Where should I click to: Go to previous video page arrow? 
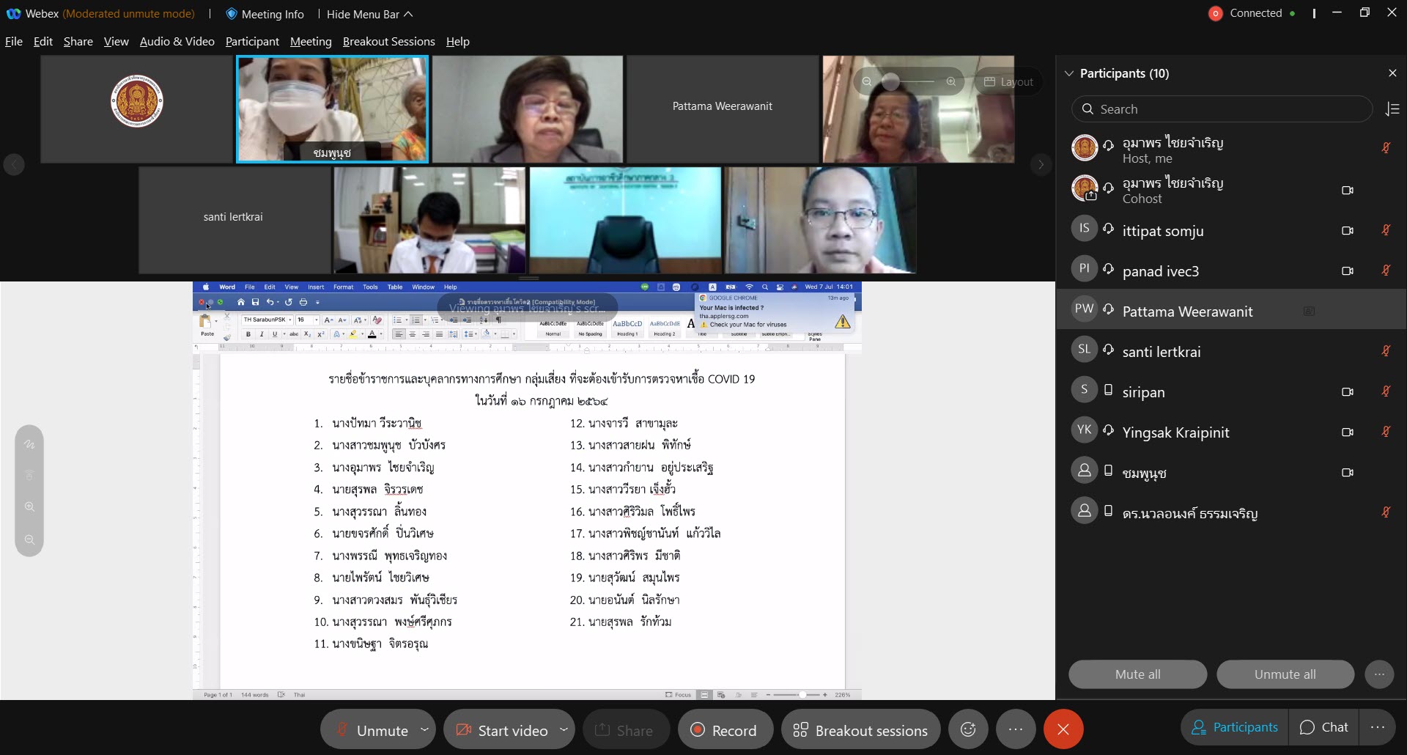click(x=14, y=165)
